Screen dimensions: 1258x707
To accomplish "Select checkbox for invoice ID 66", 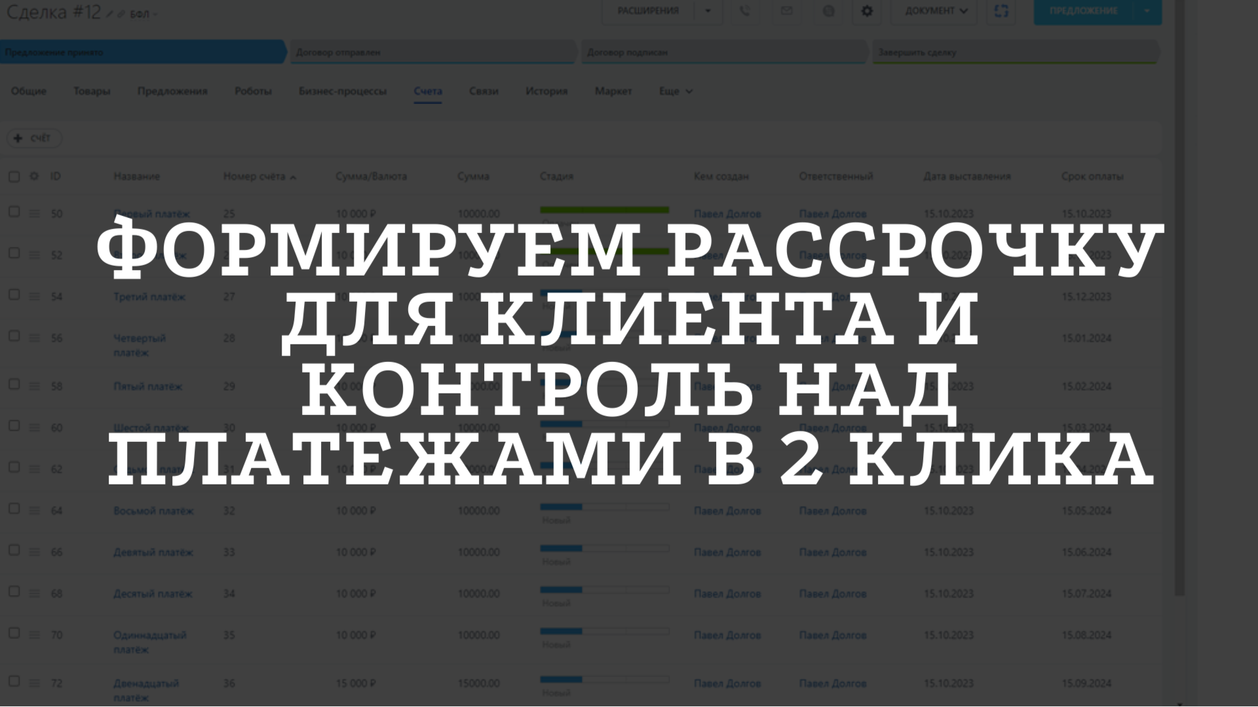I will [14, 551].
